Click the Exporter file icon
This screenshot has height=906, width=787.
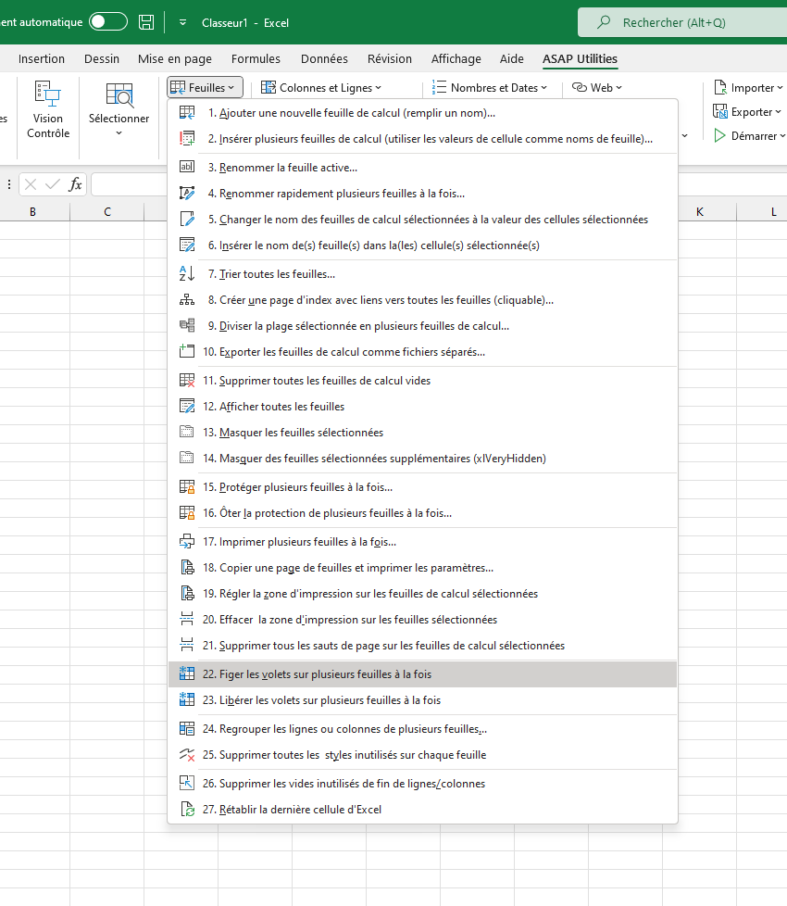720,111
